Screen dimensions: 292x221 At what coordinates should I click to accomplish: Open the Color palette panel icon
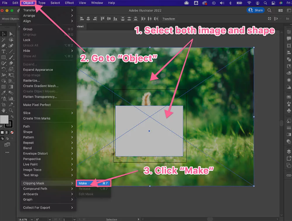click(289, 73)
